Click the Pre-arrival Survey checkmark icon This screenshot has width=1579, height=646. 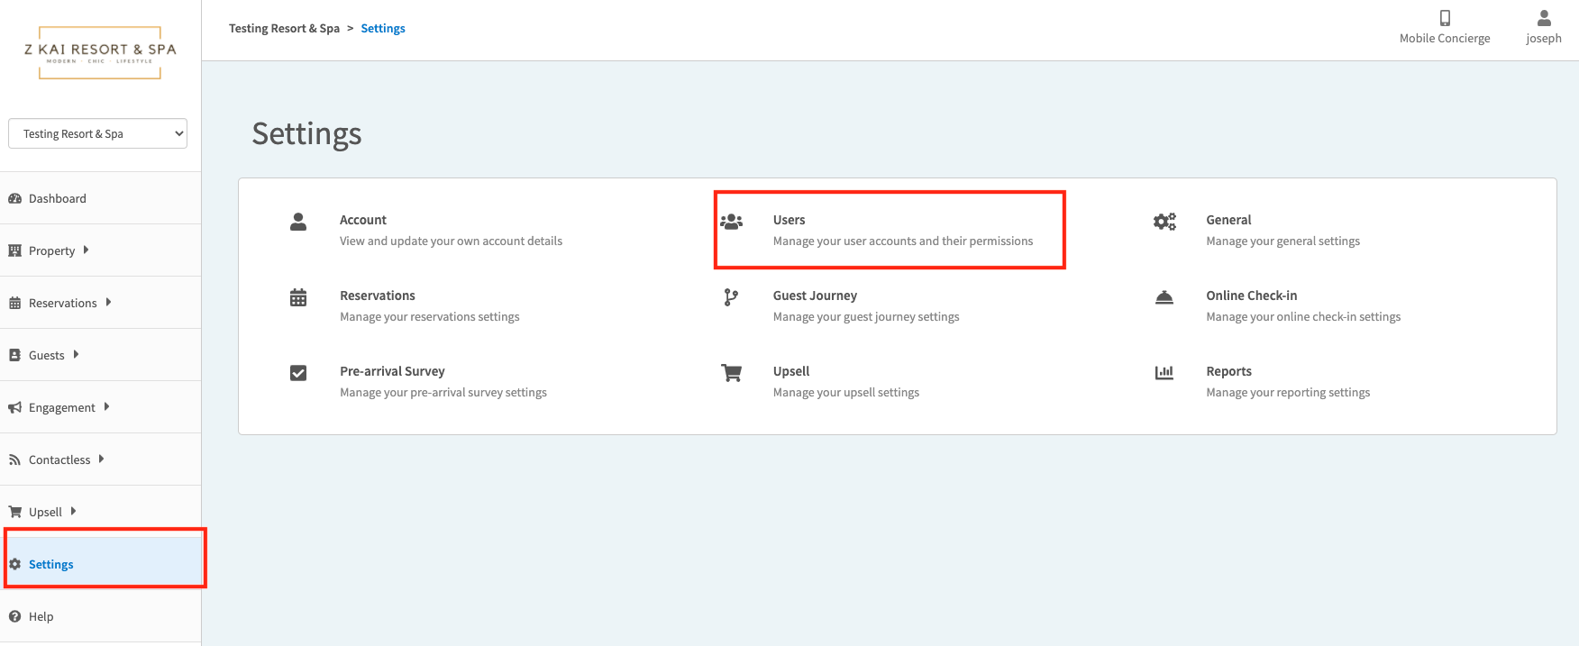pos(298,373)
